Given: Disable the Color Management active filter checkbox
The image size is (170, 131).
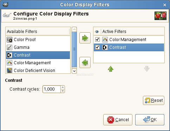Looking at the screenshot, I should coord(98,40).
